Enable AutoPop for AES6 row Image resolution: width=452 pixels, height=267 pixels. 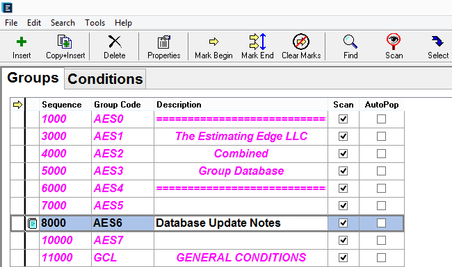click(x=381, y=223)
